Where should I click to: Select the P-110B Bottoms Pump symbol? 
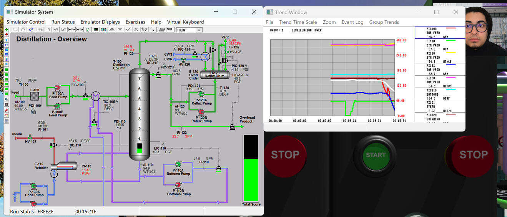pos(178,184)
